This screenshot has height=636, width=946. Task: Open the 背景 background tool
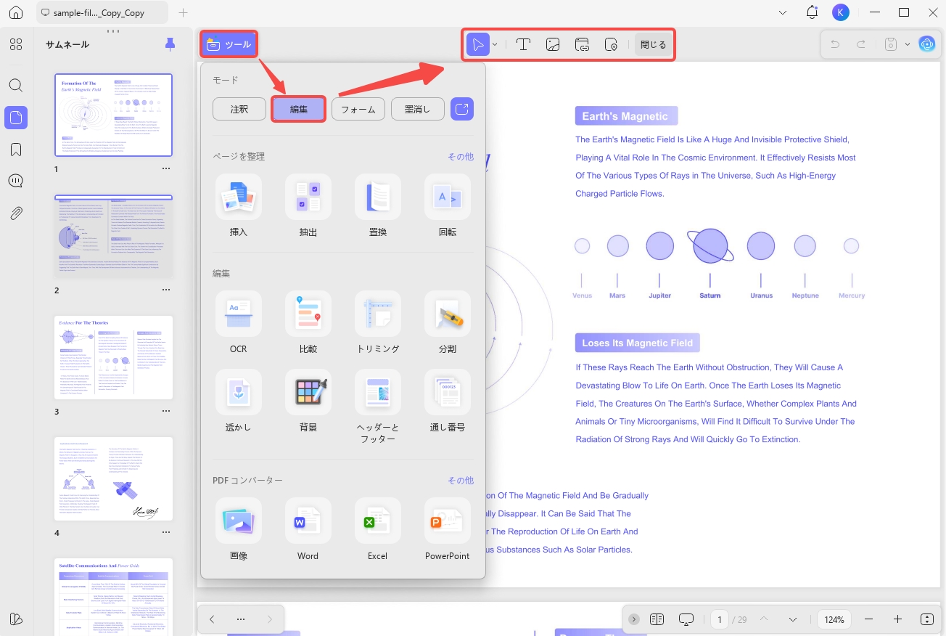click(x=308, y=392)
